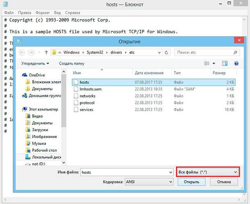
Task: Open Документы under Этот компьютер
Action: point(39,123)
